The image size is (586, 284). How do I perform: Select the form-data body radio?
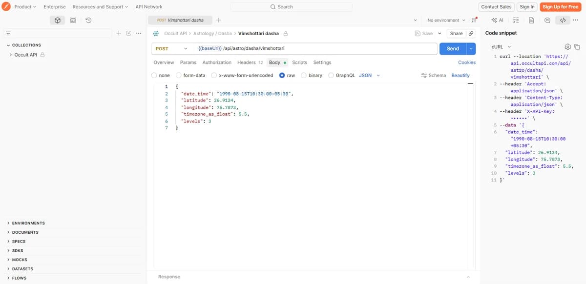(179, 76)
